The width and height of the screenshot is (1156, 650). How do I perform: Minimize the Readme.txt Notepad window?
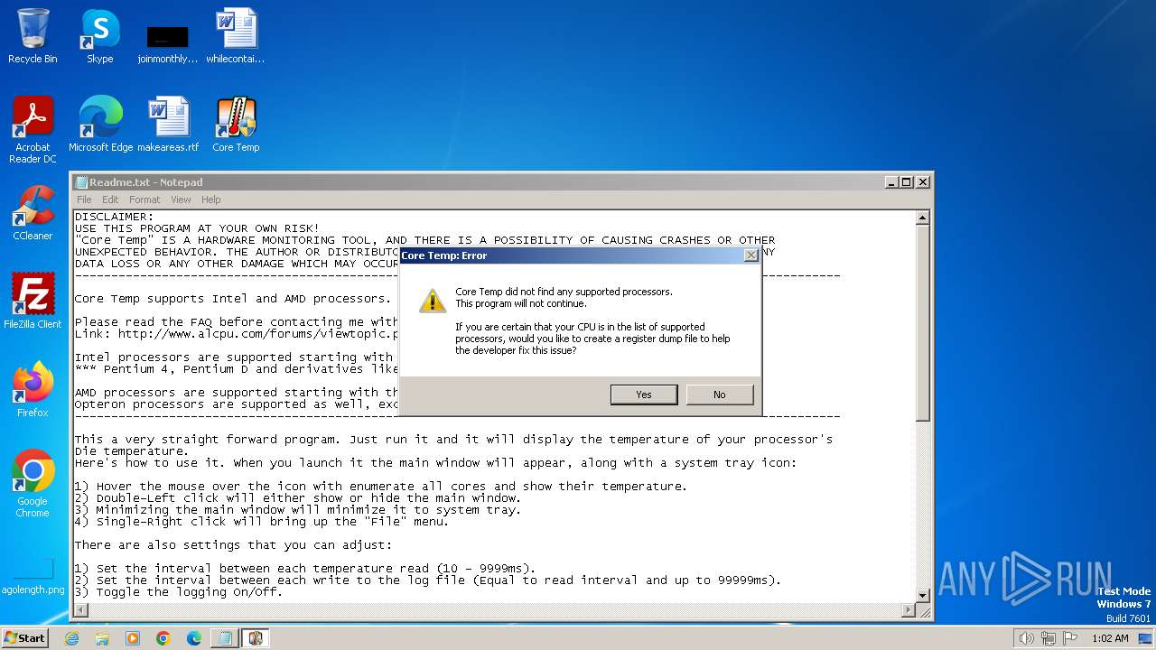point(891,181)
